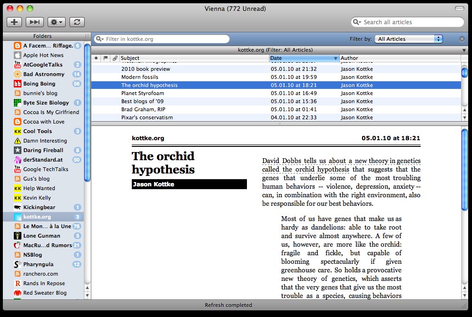Select Daring Fireball feed

pyautogui.click(x=43, y=150)
